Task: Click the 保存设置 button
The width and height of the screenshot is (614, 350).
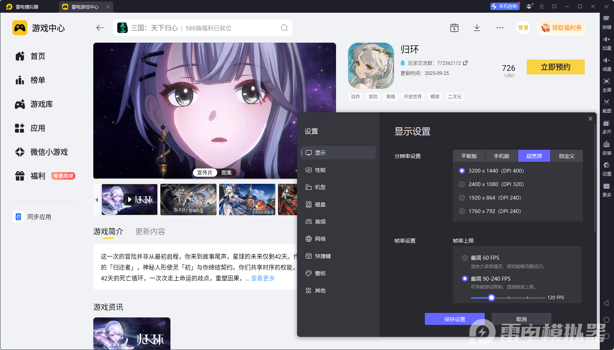Action: click(454, 319)
